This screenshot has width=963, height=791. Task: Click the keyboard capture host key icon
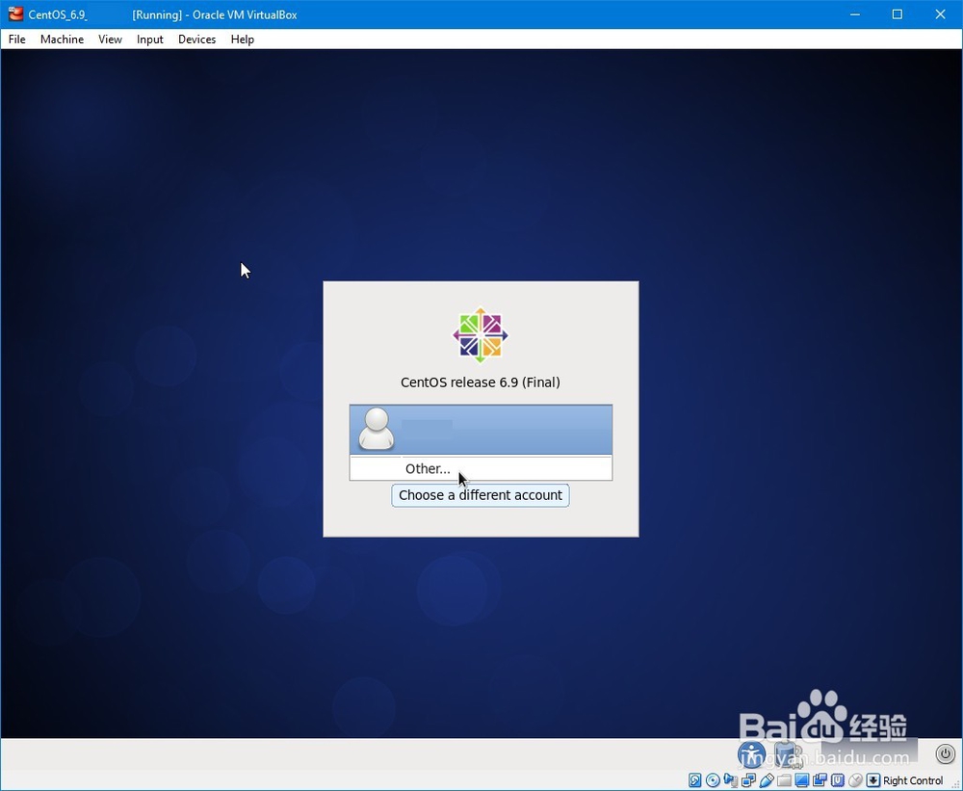click(x=872, y=780)
